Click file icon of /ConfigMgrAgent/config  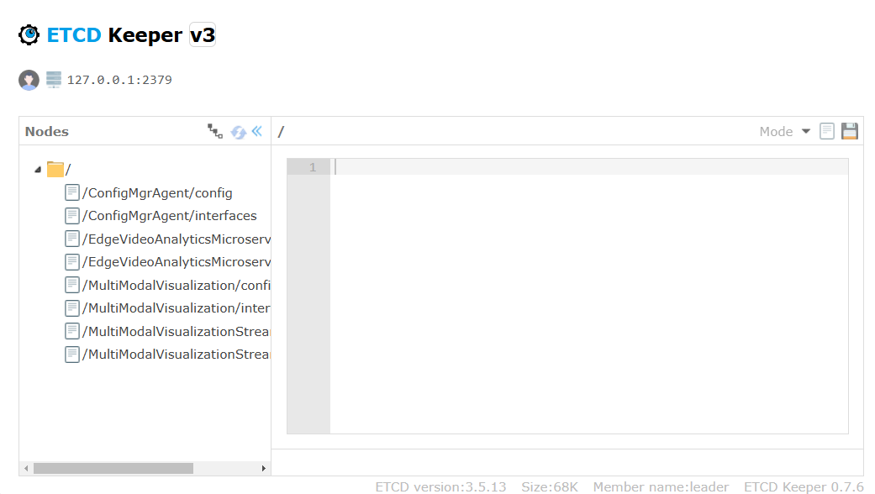(72, 193)
